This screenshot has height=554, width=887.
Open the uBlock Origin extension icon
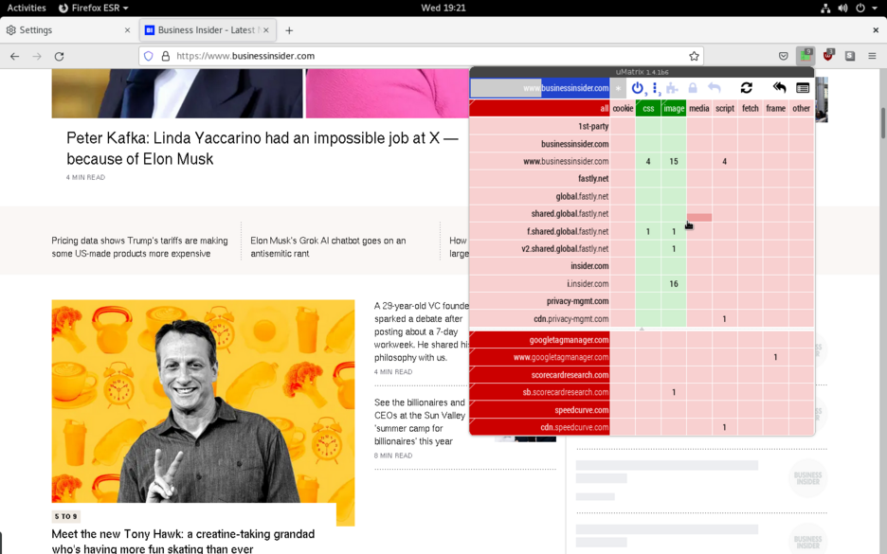(x=828, y=55)
